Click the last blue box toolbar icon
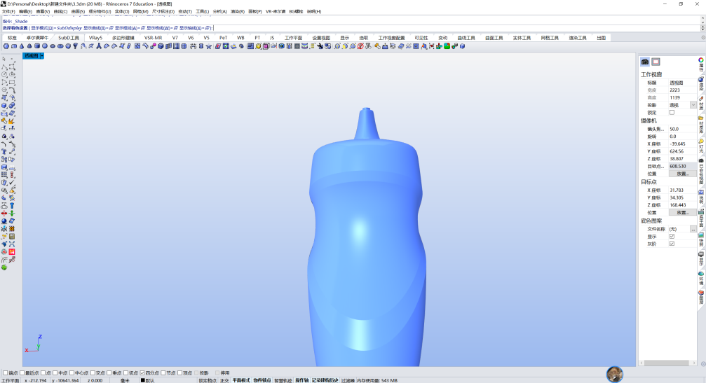This screenshot has width=706, height=383. point(462,46)
